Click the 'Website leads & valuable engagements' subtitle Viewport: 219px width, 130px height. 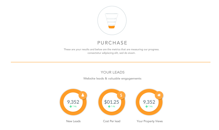pos(112,78)
